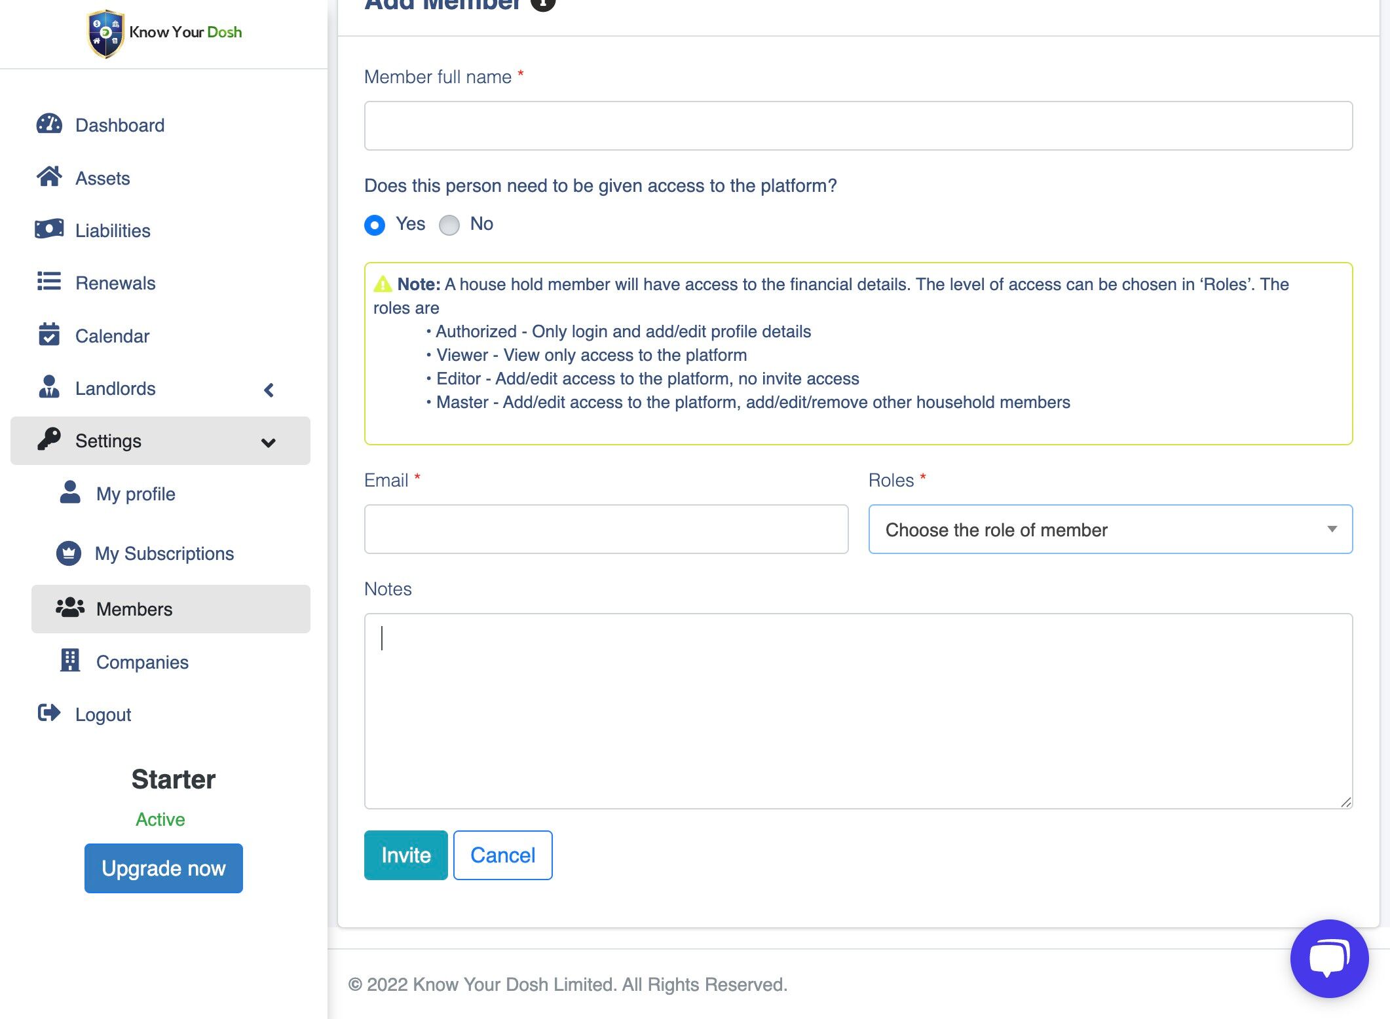
Task: Click the Dashboard gauge icon
Action: coord(49,124)
